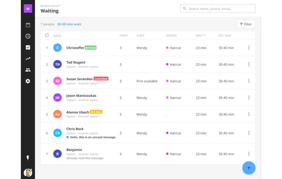Viewport: 282px width, 179px height.
Task: Select the name Benjamin
Action: [74, 150]
